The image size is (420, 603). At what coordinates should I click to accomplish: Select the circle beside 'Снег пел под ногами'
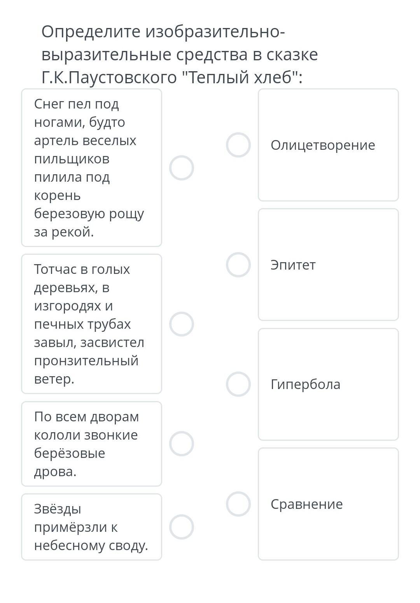(x=182, y=168)
